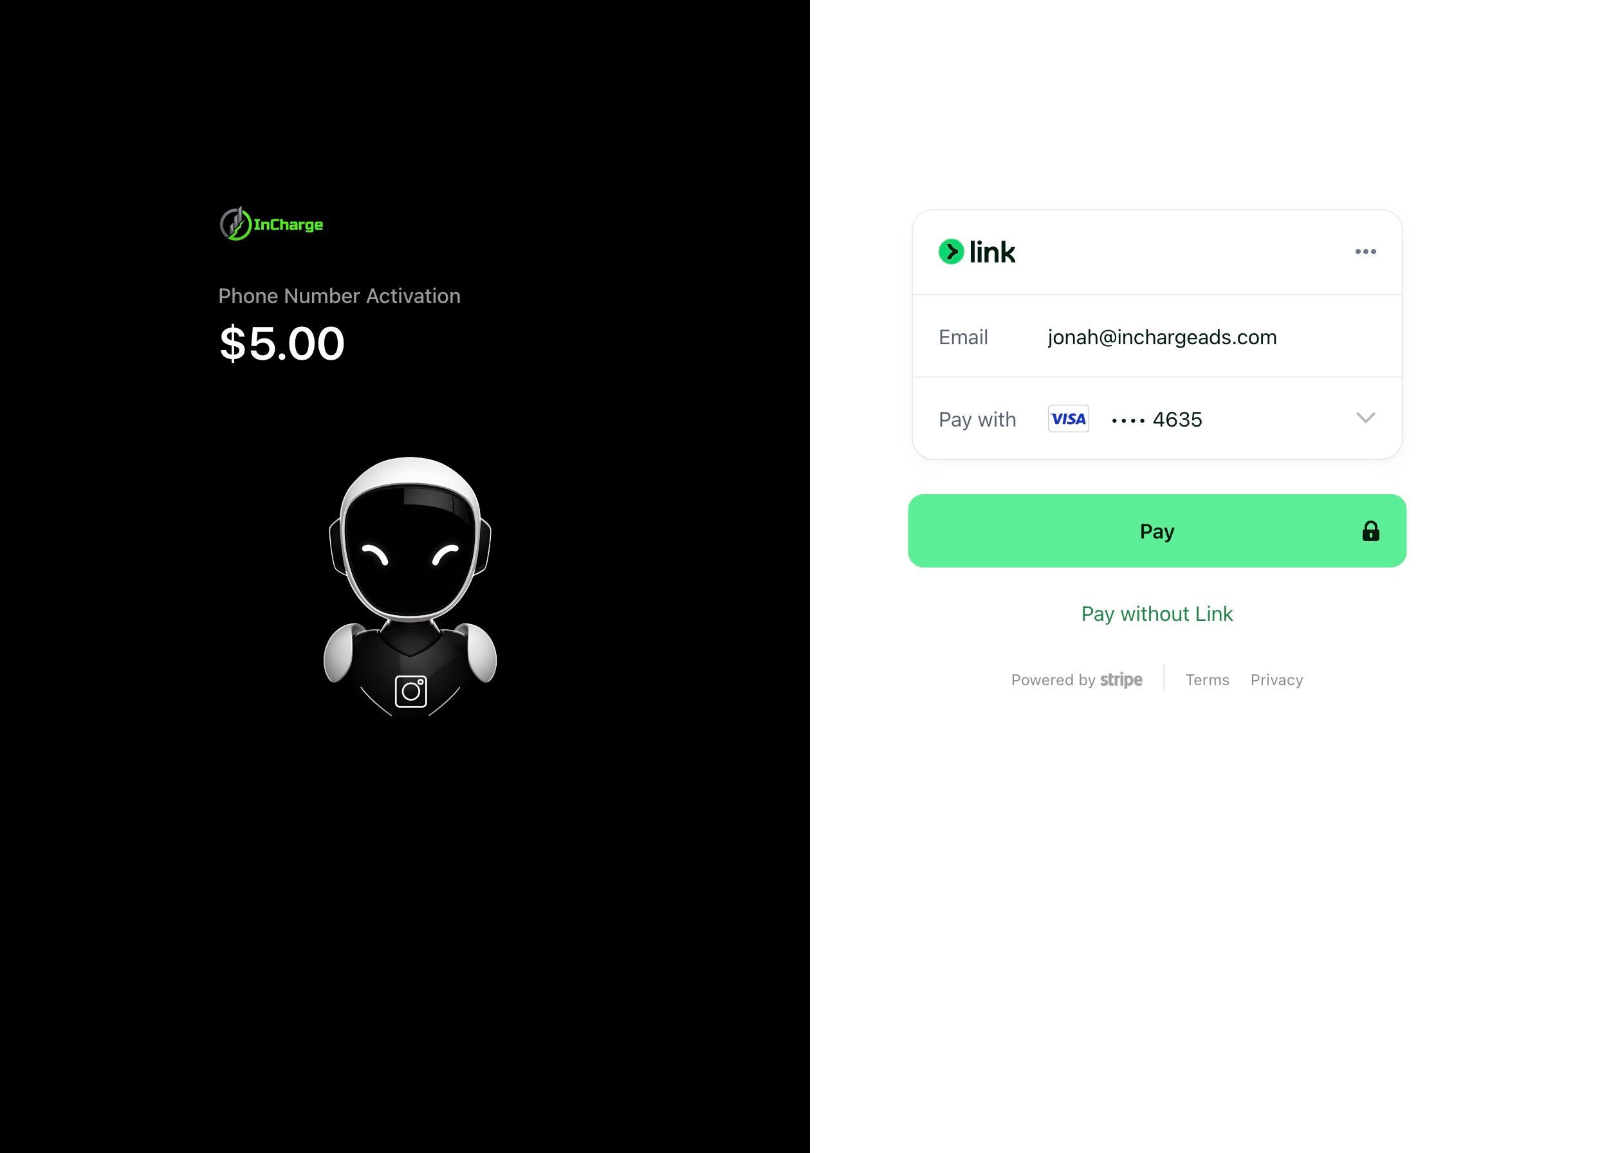Open the Terms link

[1207, 679]
